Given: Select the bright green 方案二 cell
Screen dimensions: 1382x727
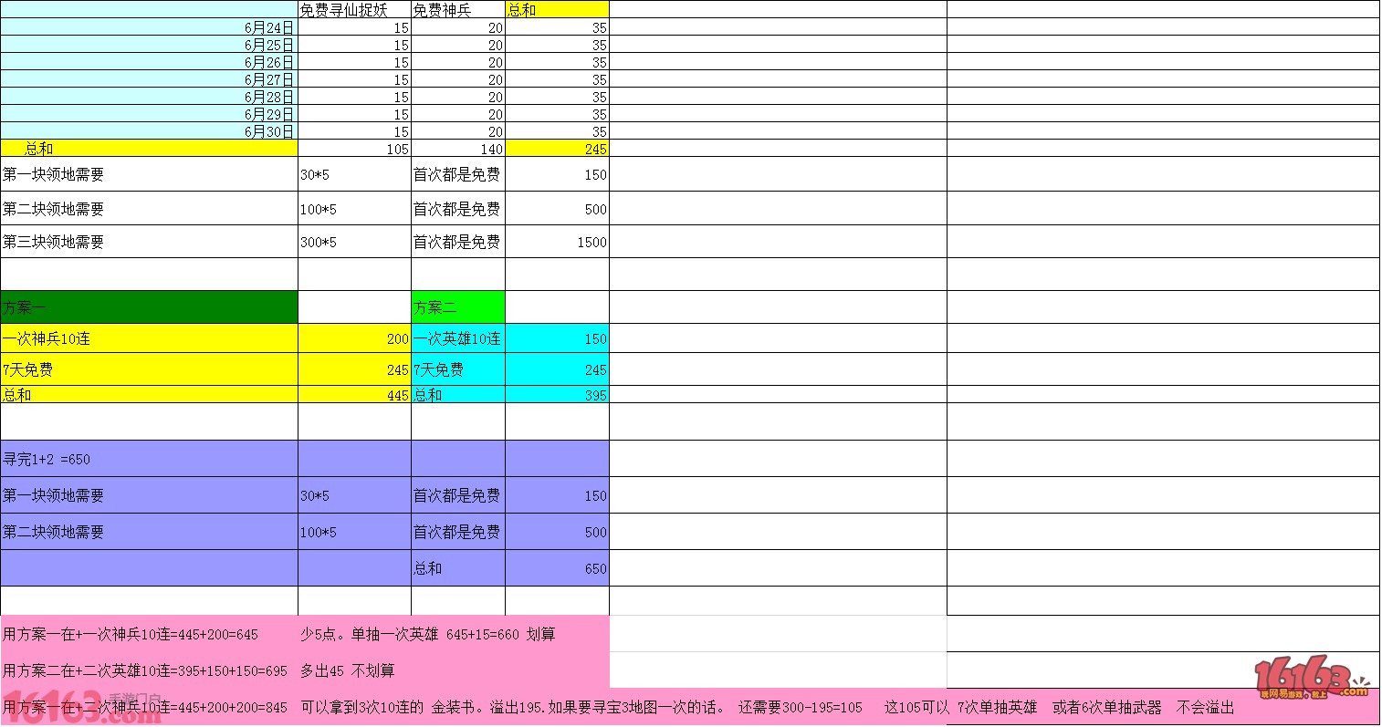Looking at the screenshot, I should (458, 307).
